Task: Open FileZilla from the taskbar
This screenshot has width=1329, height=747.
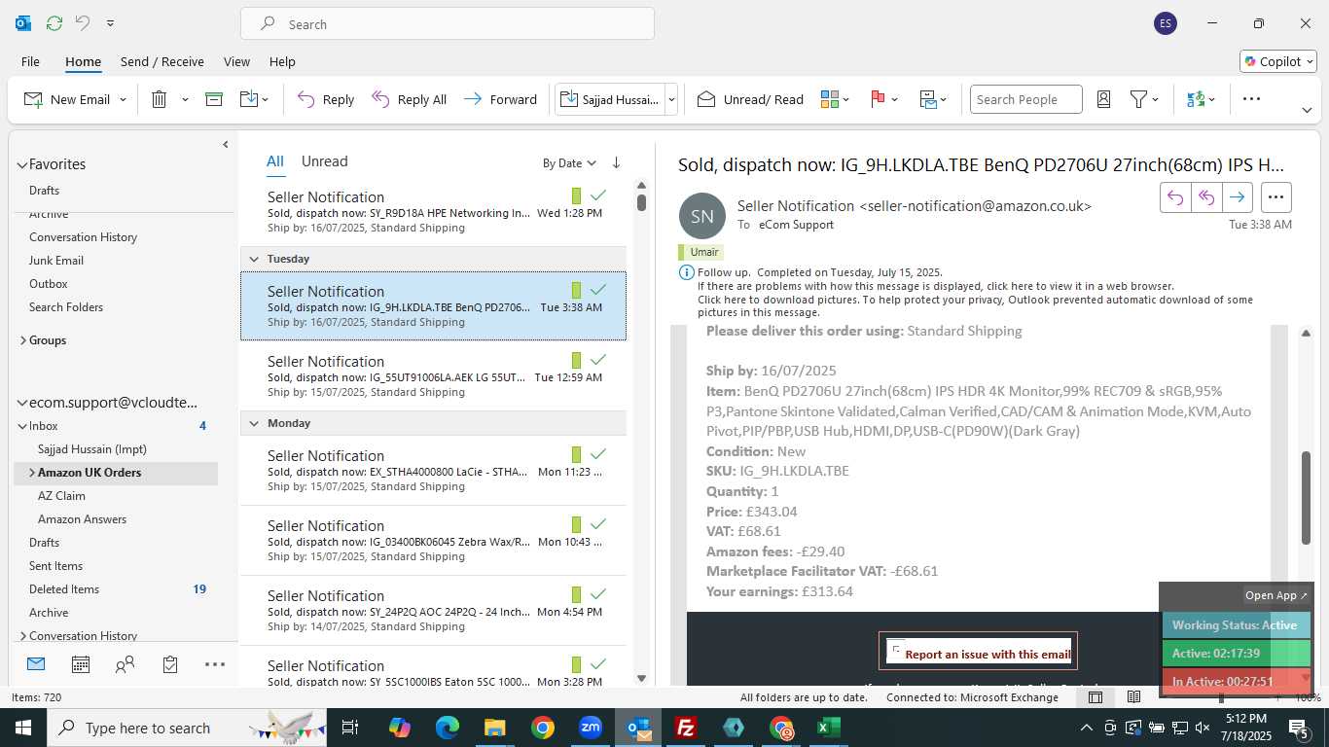Action: (686, 728)
